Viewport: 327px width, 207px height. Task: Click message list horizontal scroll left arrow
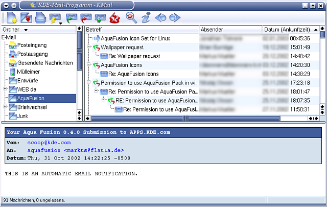pyautogui.click(x=88, y=119)
